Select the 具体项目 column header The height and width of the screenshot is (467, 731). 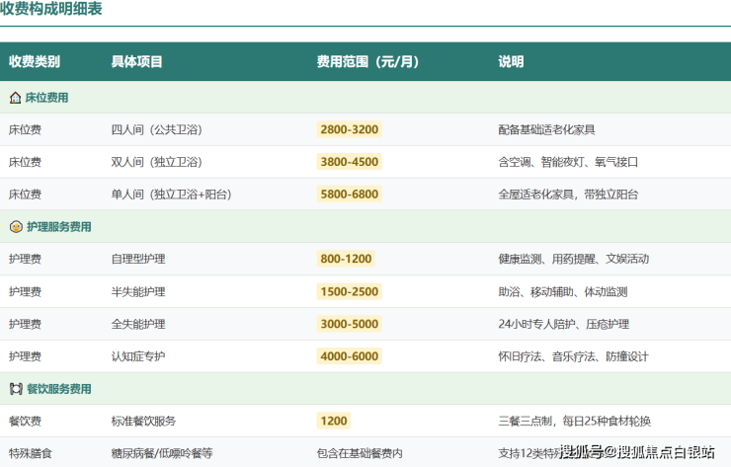(136, 61)
